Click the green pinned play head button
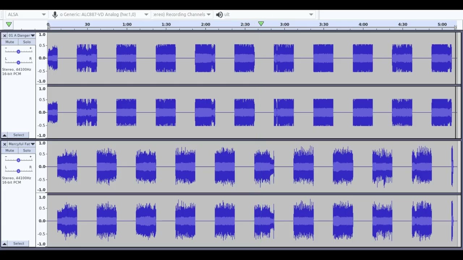 pos(9,24)
